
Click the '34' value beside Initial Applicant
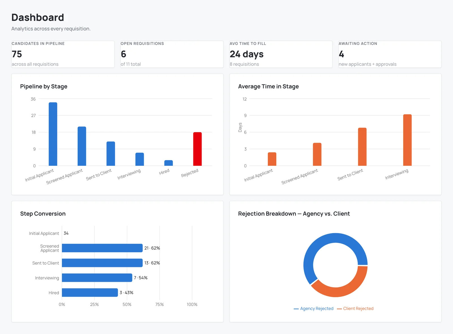point(66,233)
